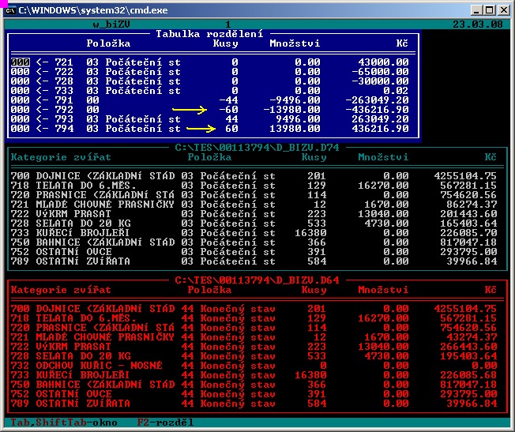This screenshot has width=515, height=432.
Task: Click row 793 in Tabulka rozdělení
Action: tap(210, 119)
